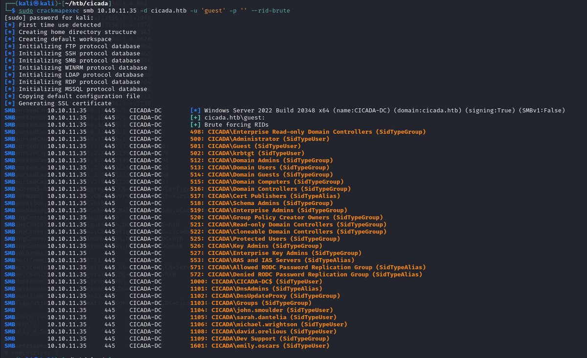Click the 'cicada.htb\guest:' output line
This screenshot has width=587, height=358.
click(234, 118)
